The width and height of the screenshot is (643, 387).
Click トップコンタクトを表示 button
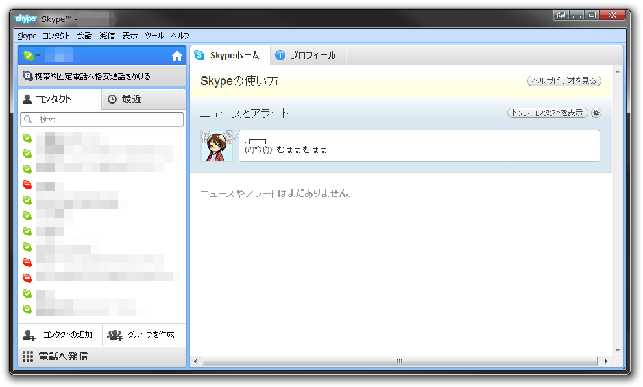click(548, 113)
